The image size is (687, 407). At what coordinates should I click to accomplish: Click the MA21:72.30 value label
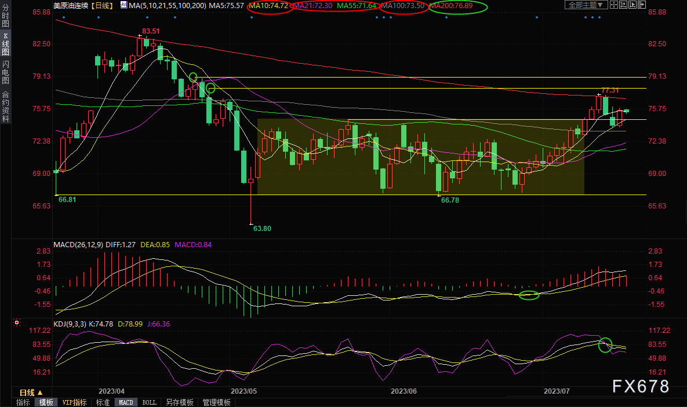(x=313, y=6)
